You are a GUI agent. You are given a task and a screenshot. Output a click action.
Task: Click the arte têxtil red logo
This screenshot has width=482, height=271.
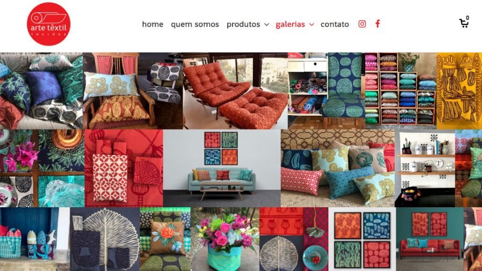coord(49,24)
